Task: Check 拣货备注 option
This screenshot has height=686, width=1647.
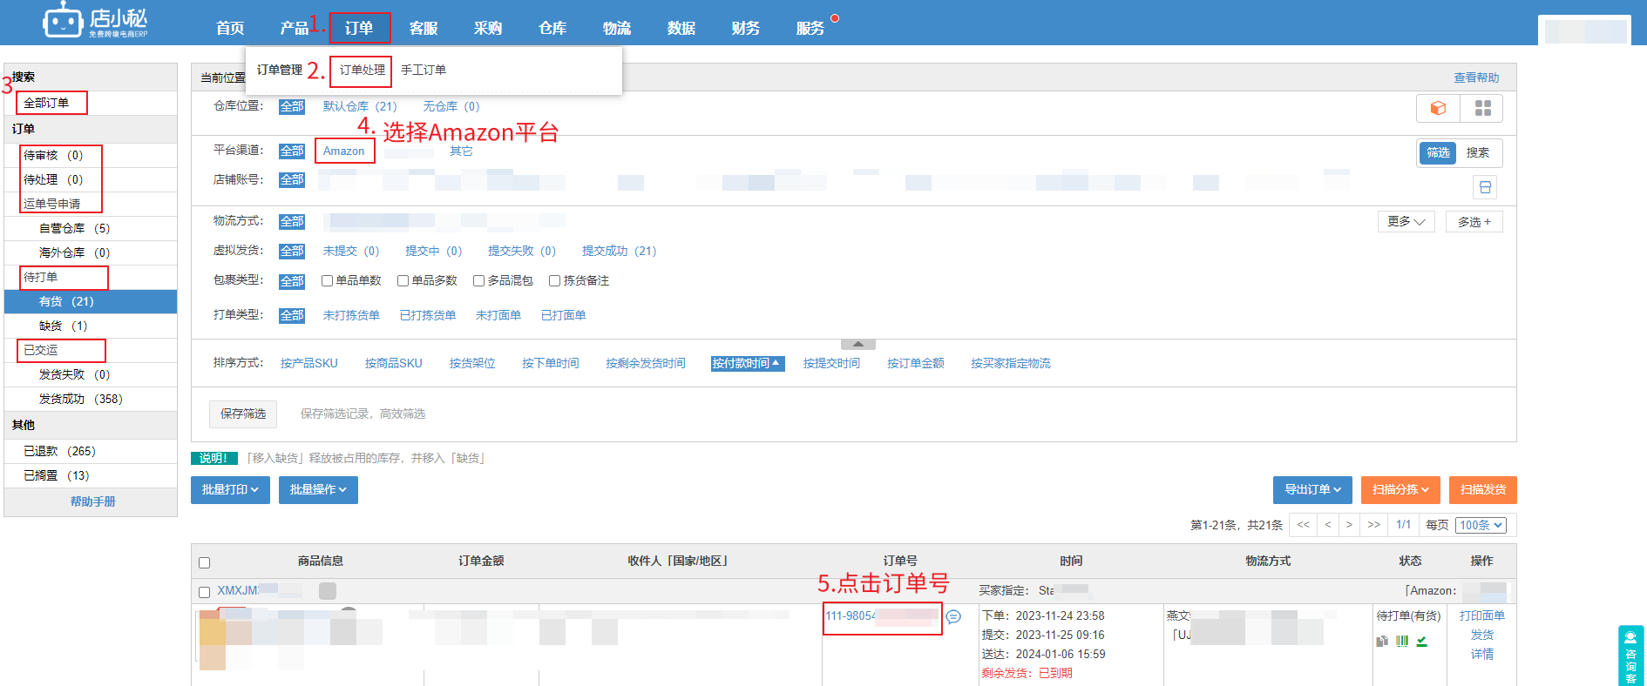Action: coord(555,281)
